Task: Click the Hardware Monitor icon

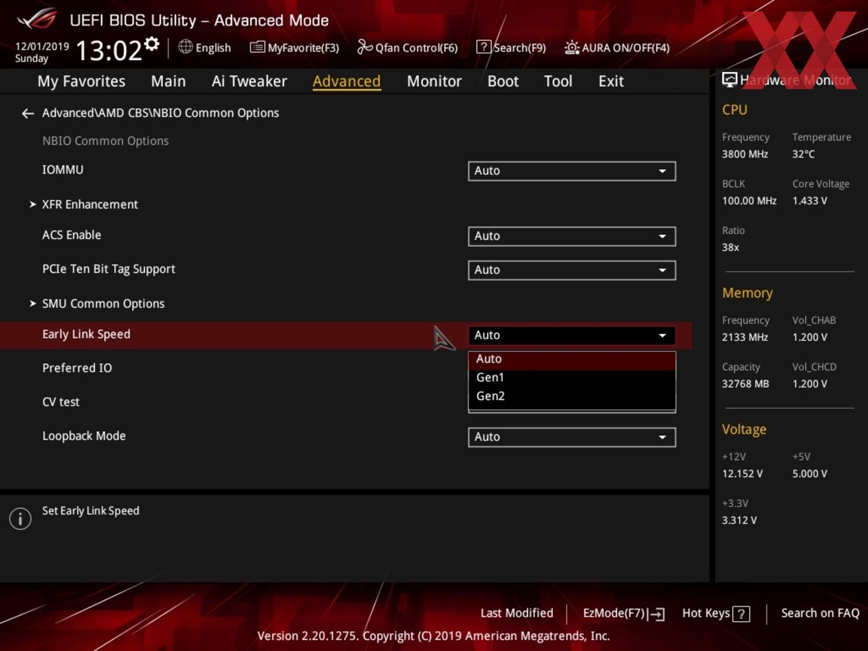Action: pyautogui.click(x=729, y=79)
